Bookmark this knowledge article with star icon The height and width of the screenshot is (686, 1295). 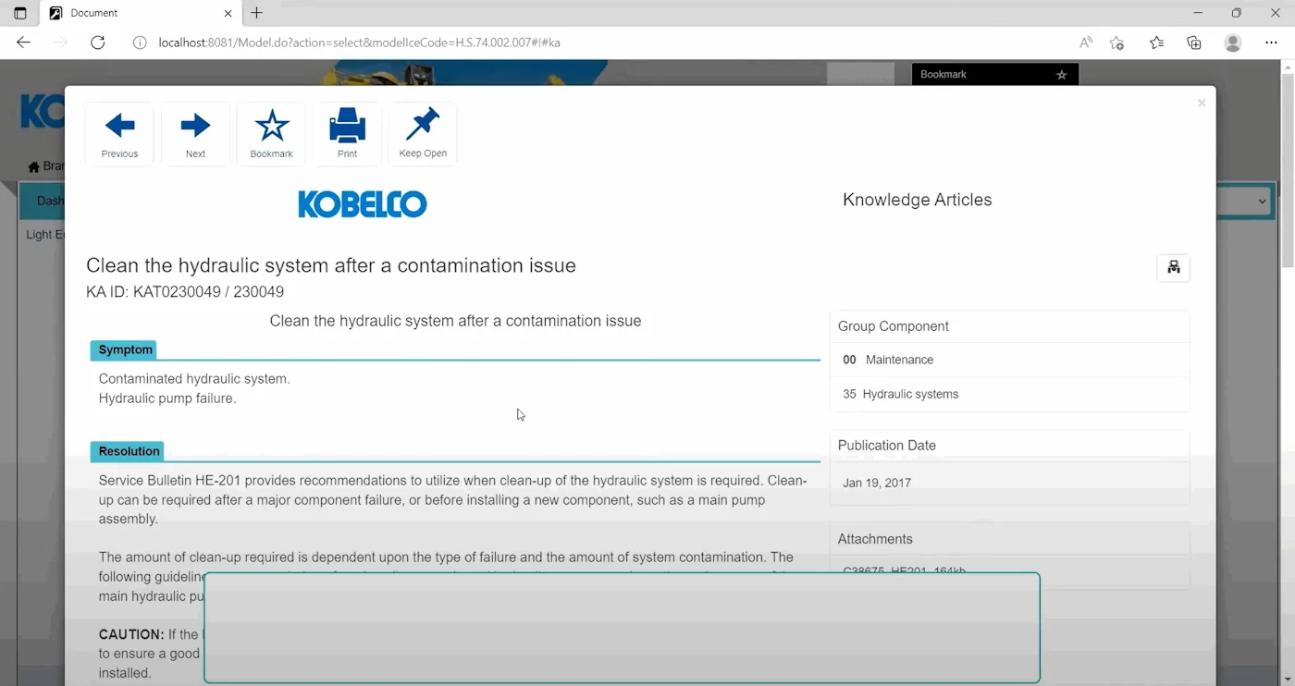(271, 134)
